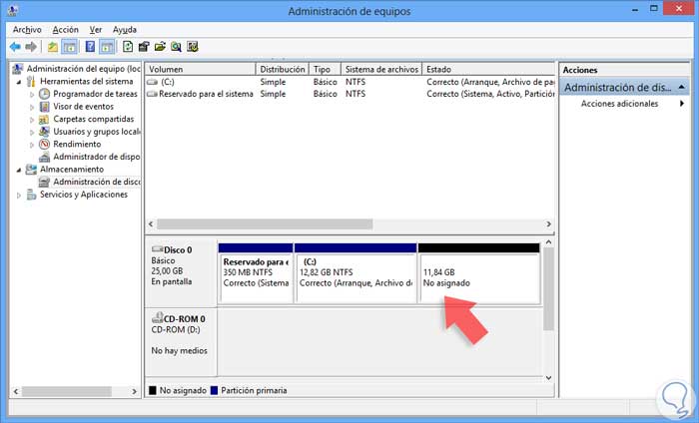Expand the Servicios y Aplicaciones node

point(19,195)
